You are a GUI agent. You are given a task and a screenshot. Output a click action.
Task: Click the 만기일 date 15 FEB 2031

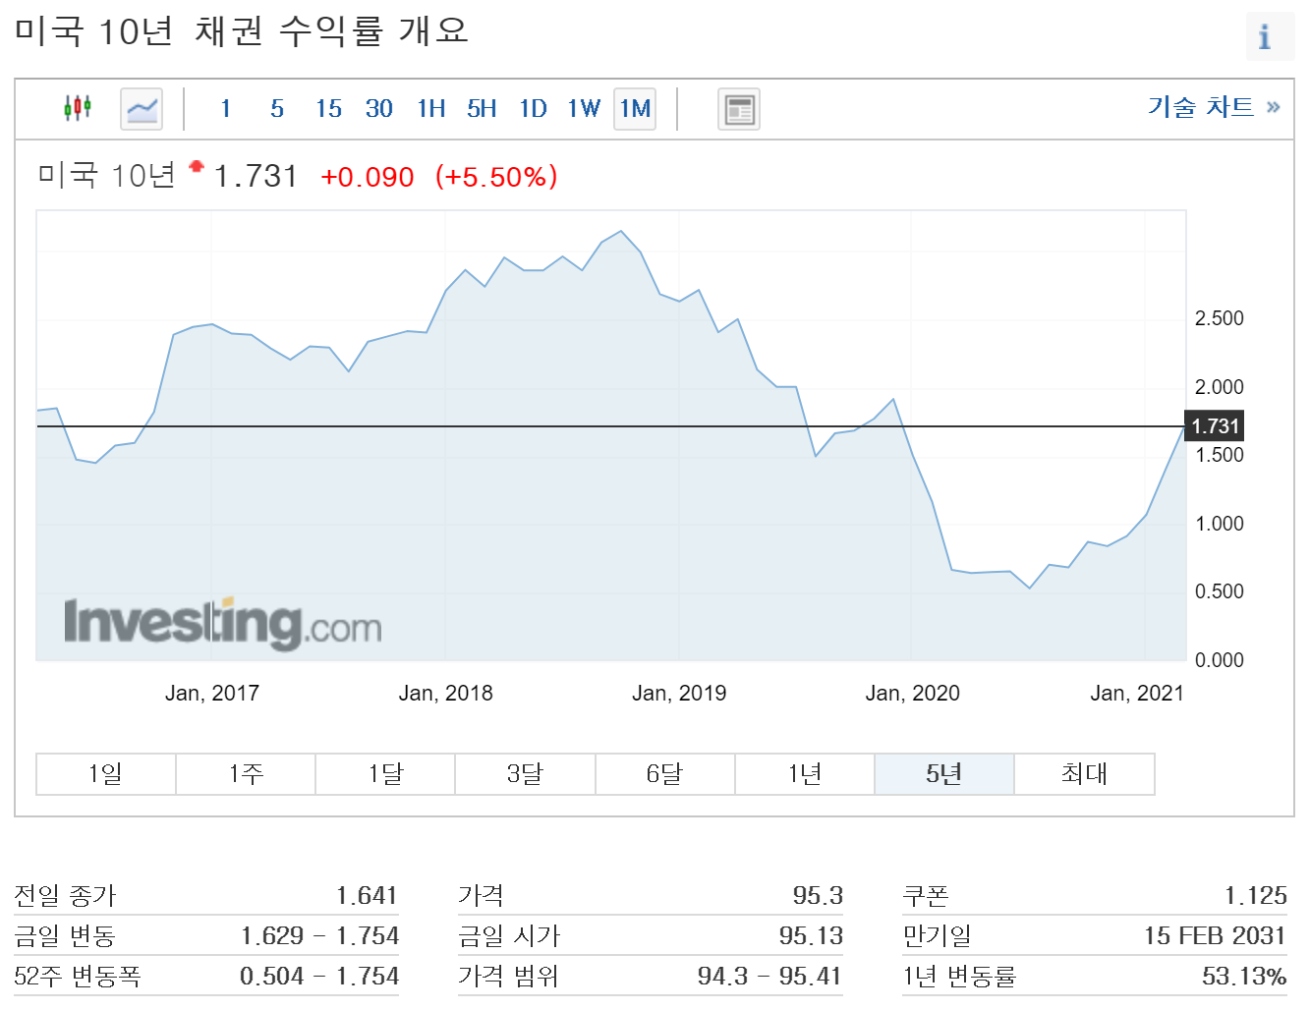1215,935
